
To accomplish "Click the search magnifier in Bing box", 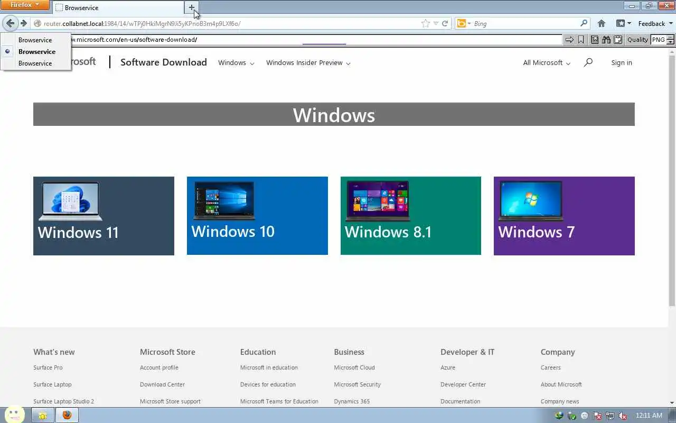I will coord(584,23).
